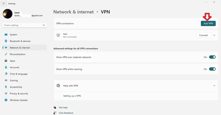
Task: Click the Find a setting search field
Action: point(25,25)
